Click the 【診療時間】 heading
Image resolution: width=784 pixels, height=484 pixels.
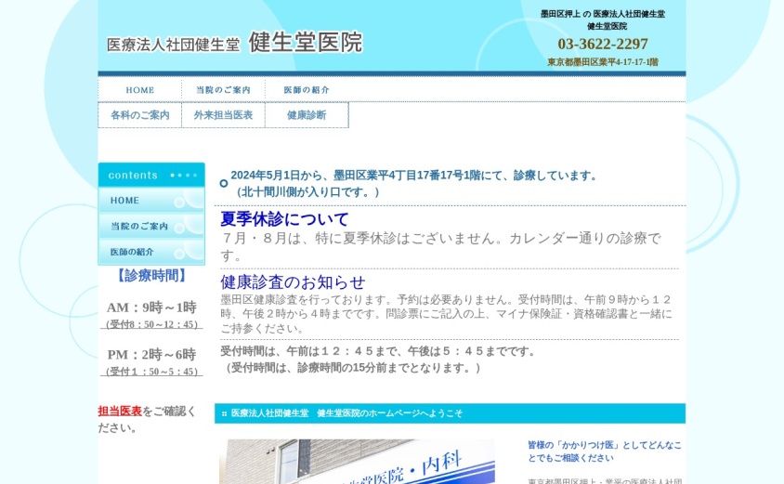(x=151, y=276)
